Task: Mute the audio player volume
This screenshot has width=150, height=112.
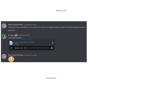Action: tap(52, 48)
